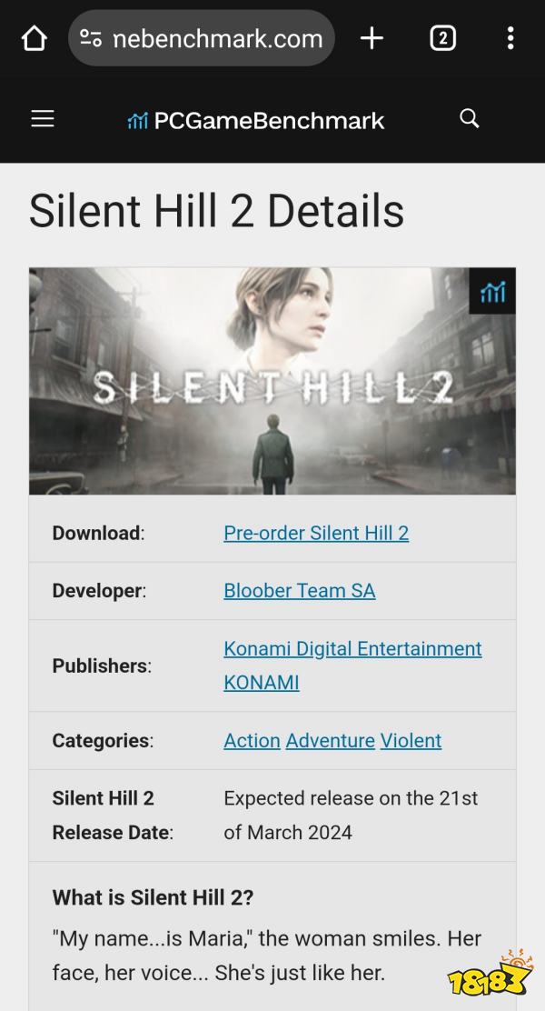Click the benchmark badge on game image
545x1011 pixels.
[492, 291]
